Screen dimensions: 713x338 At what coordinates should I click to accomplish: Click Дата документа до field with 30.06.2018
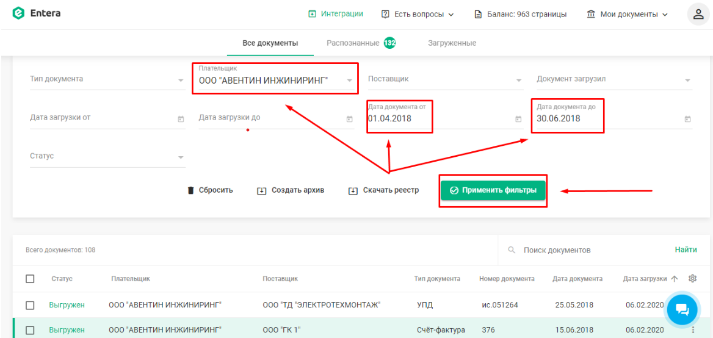point(614,117)
